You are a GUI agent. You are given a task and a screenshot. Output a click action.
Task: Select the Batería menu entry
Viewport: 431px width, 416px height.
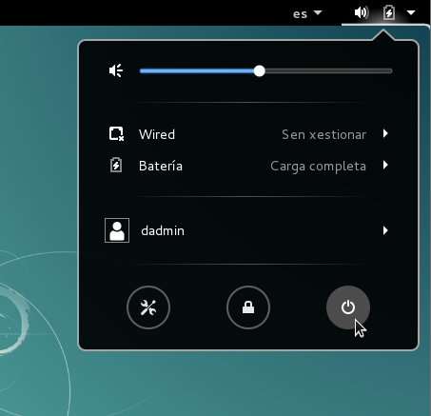tap(248, 166)
